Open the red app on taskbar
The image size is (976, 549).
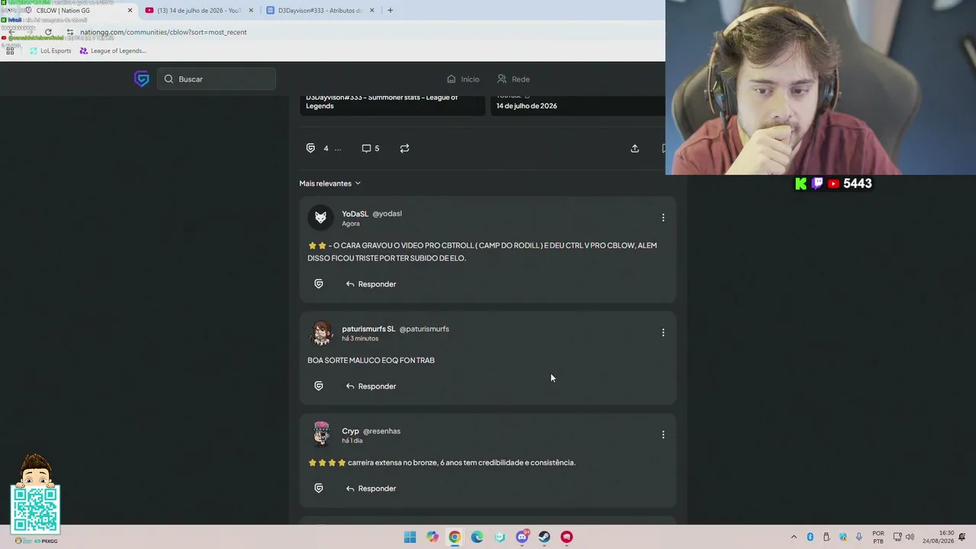click(567, 537)
